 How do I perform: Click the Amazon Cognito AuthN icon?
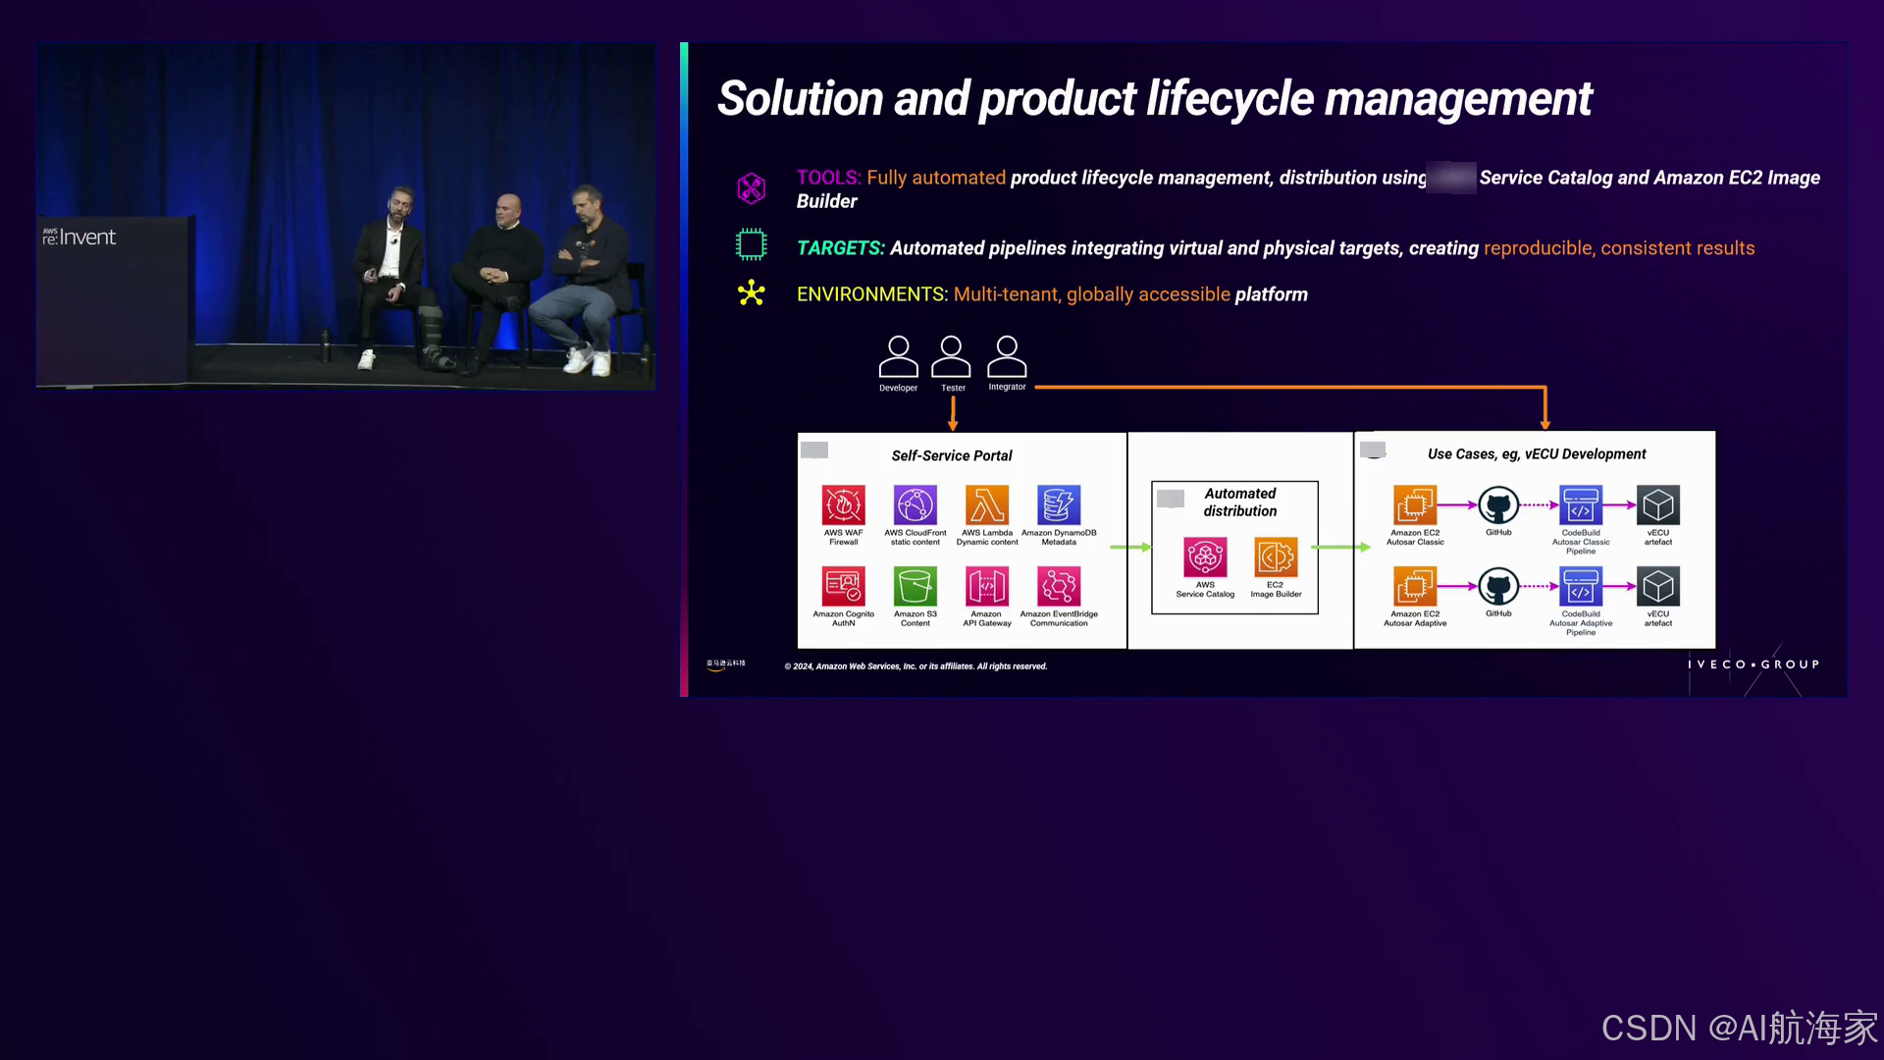(843, 587)
